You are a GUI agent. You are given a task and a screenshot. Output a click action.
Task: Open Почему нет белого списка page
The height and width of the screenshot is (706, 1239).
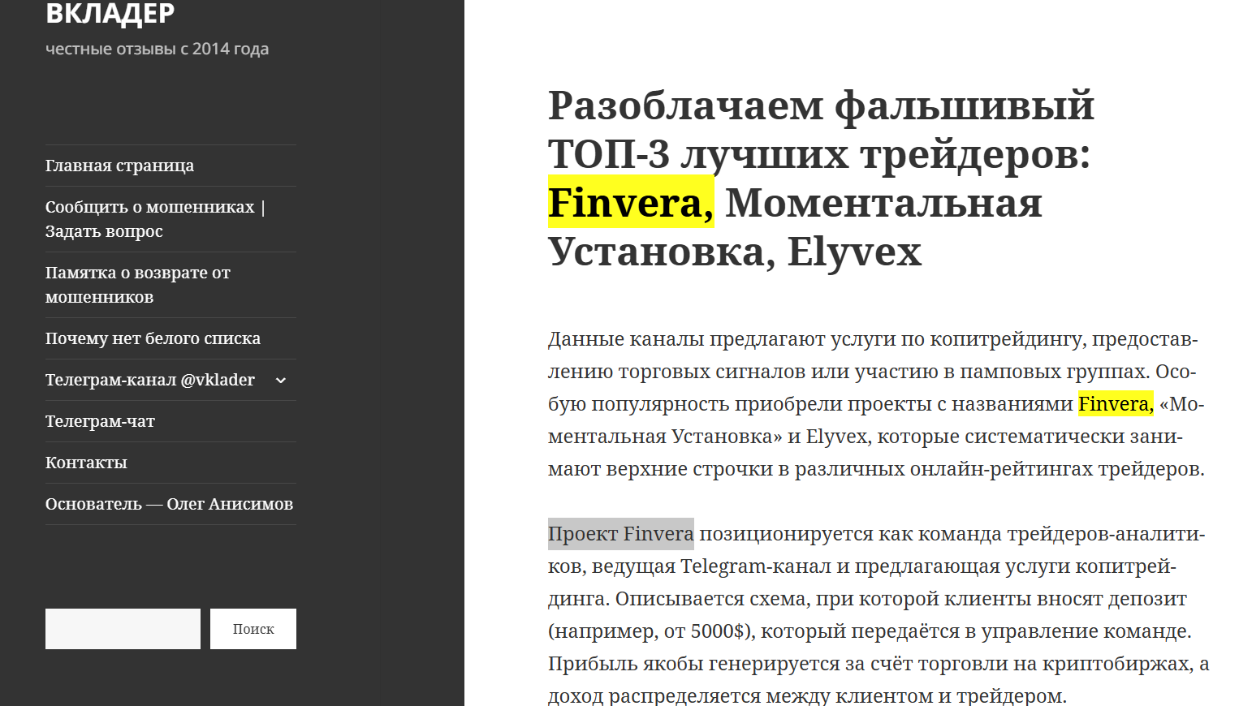pos(153,338)
